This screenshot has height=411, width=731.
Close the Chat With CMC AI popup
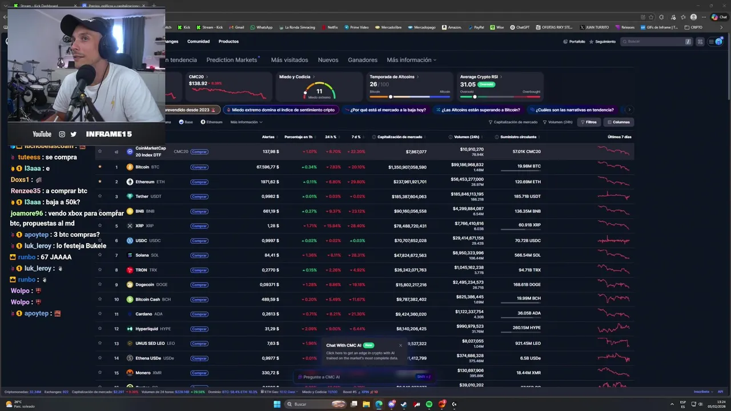(400, 345)
